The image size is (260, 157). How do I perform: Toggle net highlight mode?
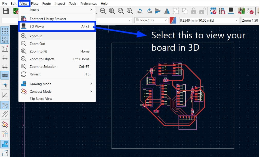pyautogui.click(x=5, y=134)
